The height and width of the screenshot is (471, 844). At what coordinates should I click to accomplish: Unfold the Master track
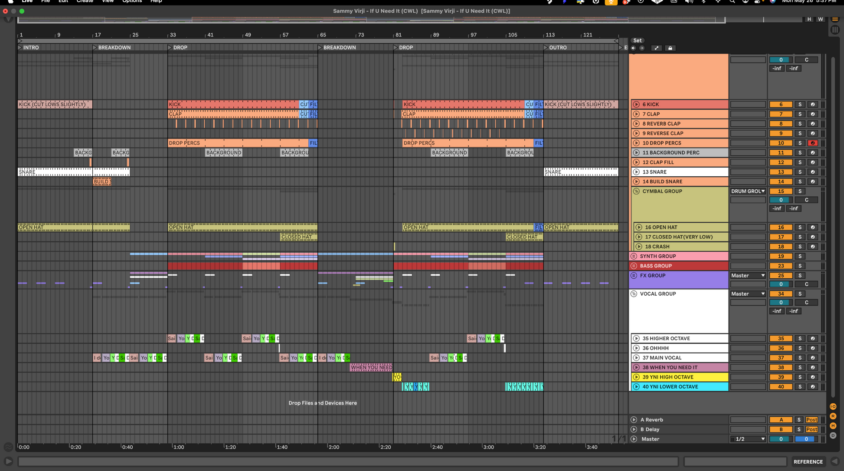tap(634, 439)
